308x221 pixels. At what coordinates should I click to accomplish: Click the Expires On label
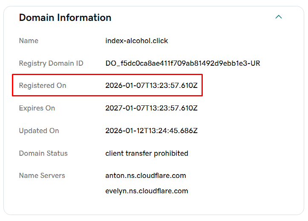coord(37,108)
